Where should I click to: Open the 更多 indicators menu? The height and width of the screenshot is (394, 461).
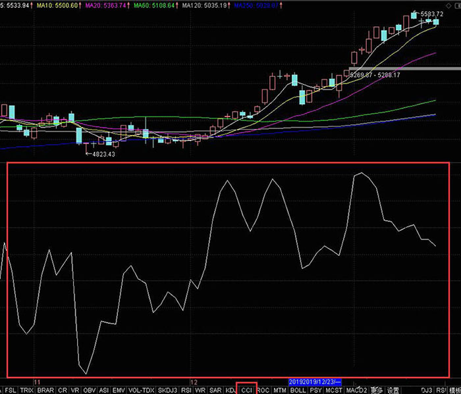pyautogui.click(x=376, y=390)
